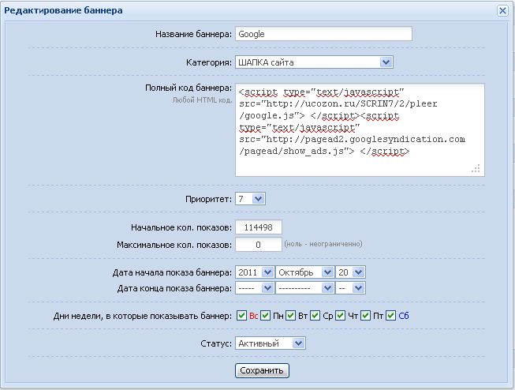Grab the textarea resize handle corner
This screenshot has height=390, width=515.
pyautogui.click(x=476, y=168)
